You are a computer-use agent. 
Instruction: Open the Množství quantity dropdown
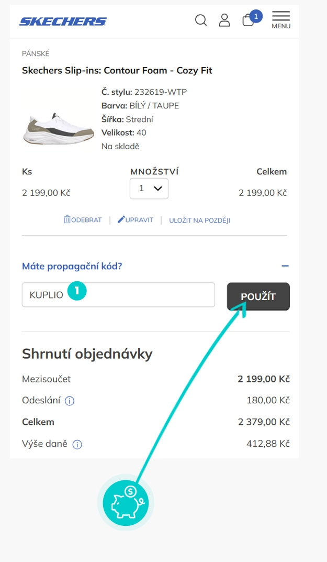149,189
